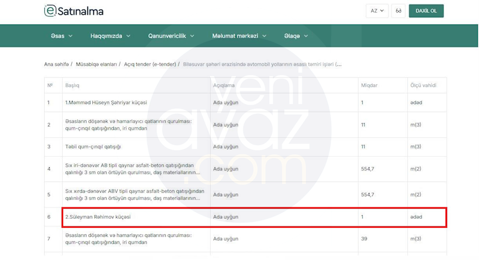The width and height of the screenshot is (479, 260).
Task: Expand the Qanunvericilik dropdown menu
Action: 171,36
